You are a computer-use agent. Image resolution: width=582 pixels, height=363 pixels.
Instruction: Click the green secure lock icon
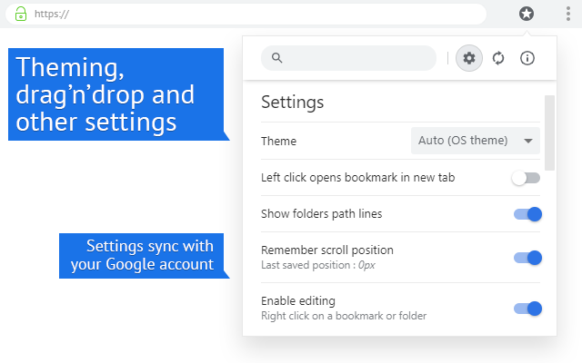click(21, 14)
